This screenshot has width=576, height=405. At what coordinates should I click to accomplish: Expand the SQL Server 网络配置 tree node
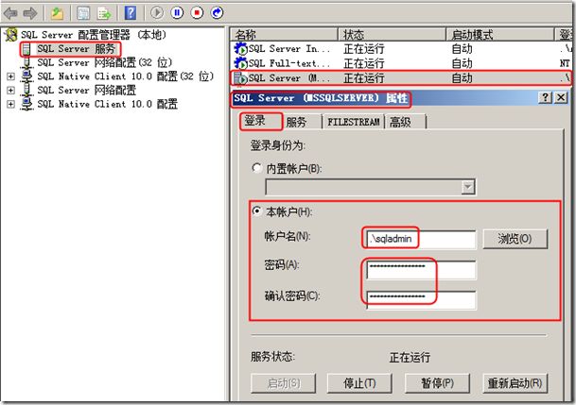point(10,90)
